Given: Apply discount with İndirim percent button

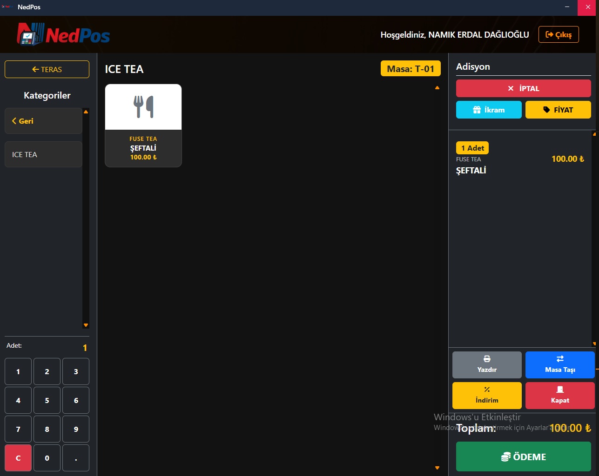Looking at the screenshot, I should pyautogui.click(x=487, y=396).
